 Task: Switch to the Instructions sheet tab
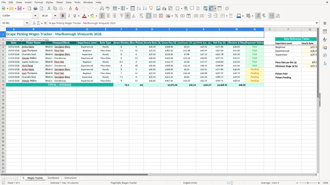coord(70,178)
